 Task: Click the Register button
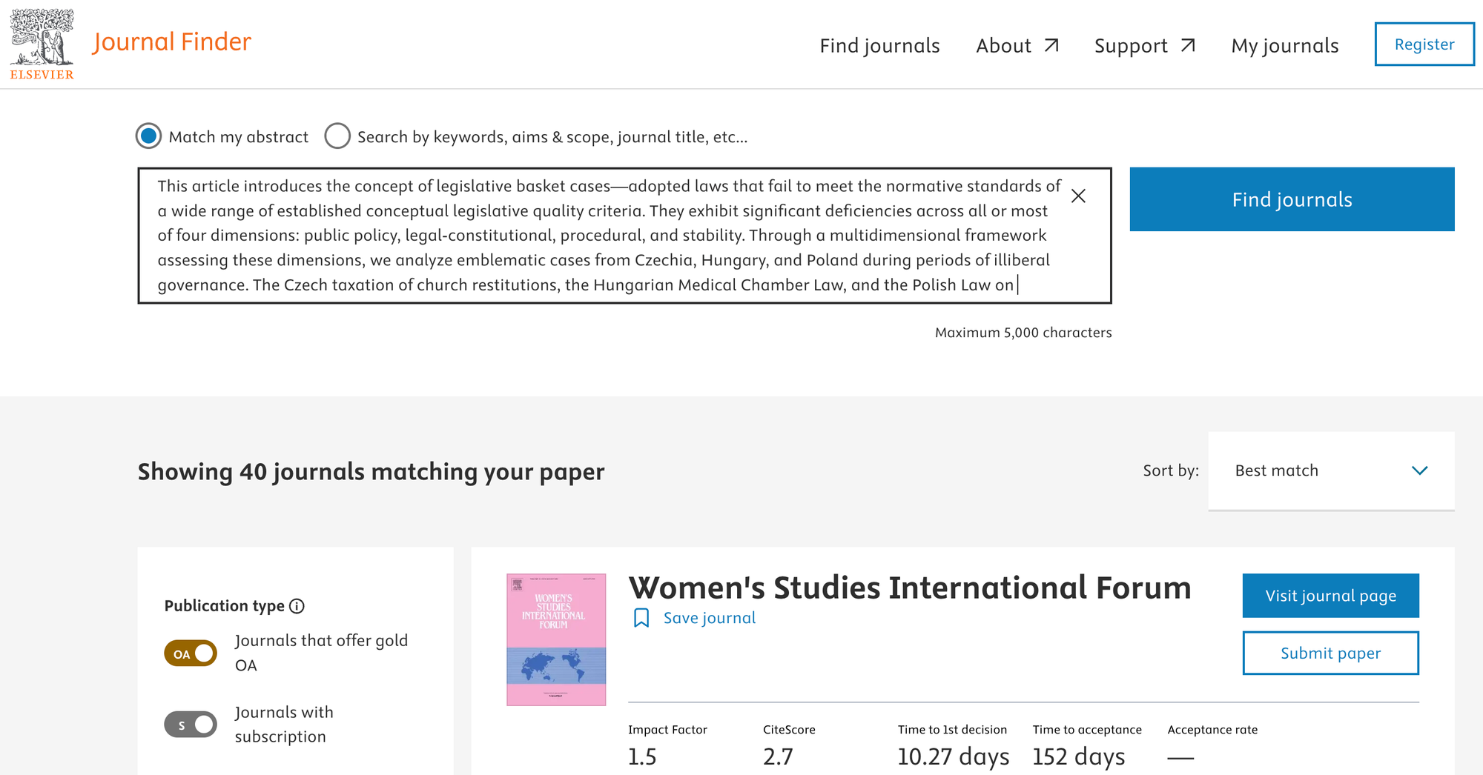click(x=1424, y=44)
